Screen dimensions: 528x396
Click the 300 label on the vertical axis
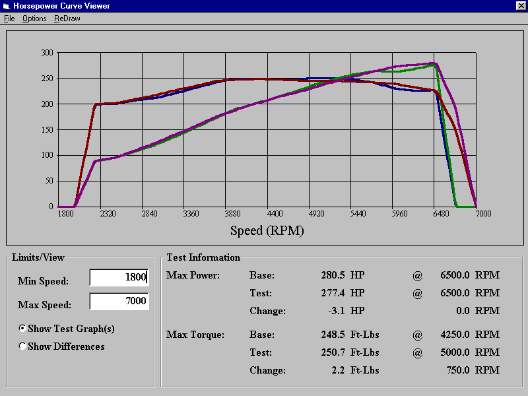(x=47, y=53)
